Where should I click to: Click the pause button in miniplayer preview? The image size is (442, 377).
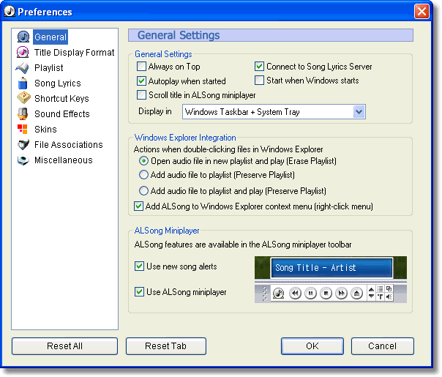pos(310,294)
